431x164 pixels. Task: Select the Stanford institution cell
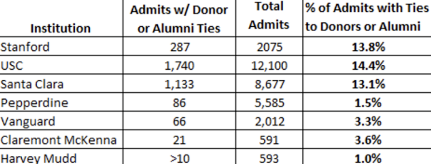(61, 47)
